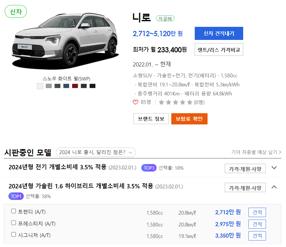Click the 트렌디 (A/T) trim label

click(32, 212)
